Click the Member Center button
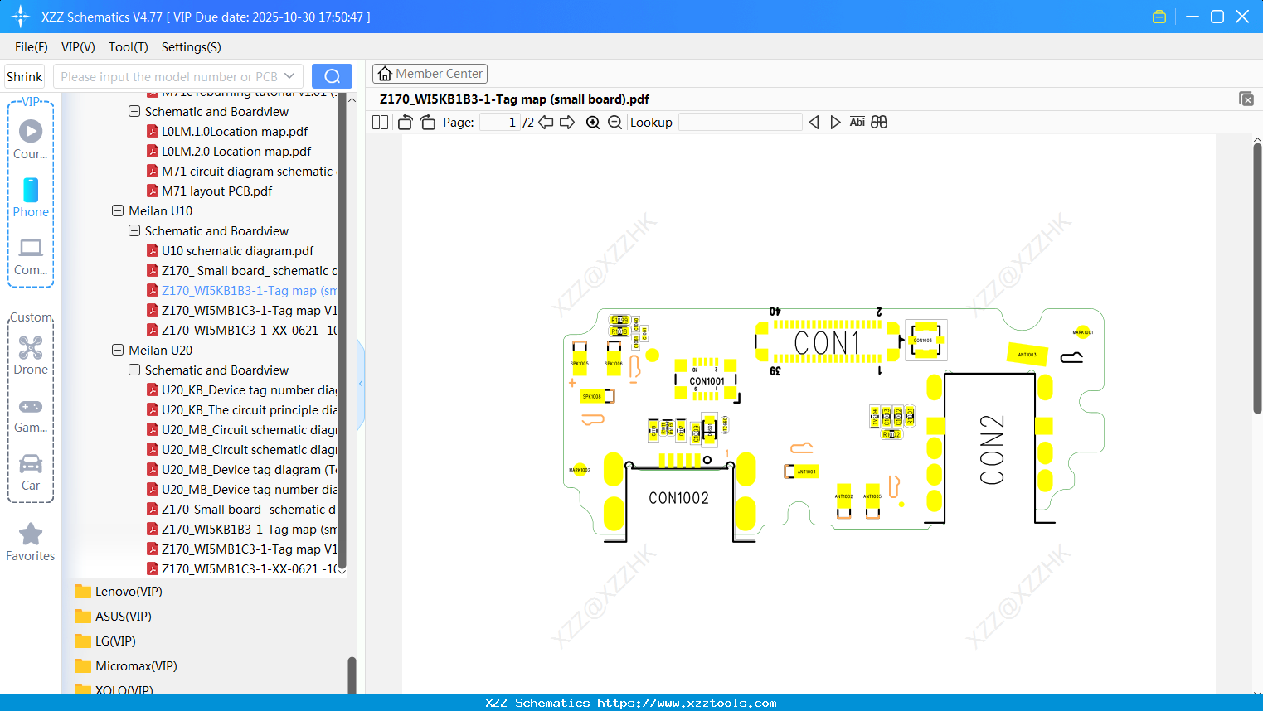This screenshot has height=711, width=1263. pyautogui.click(x=430, y=73)
